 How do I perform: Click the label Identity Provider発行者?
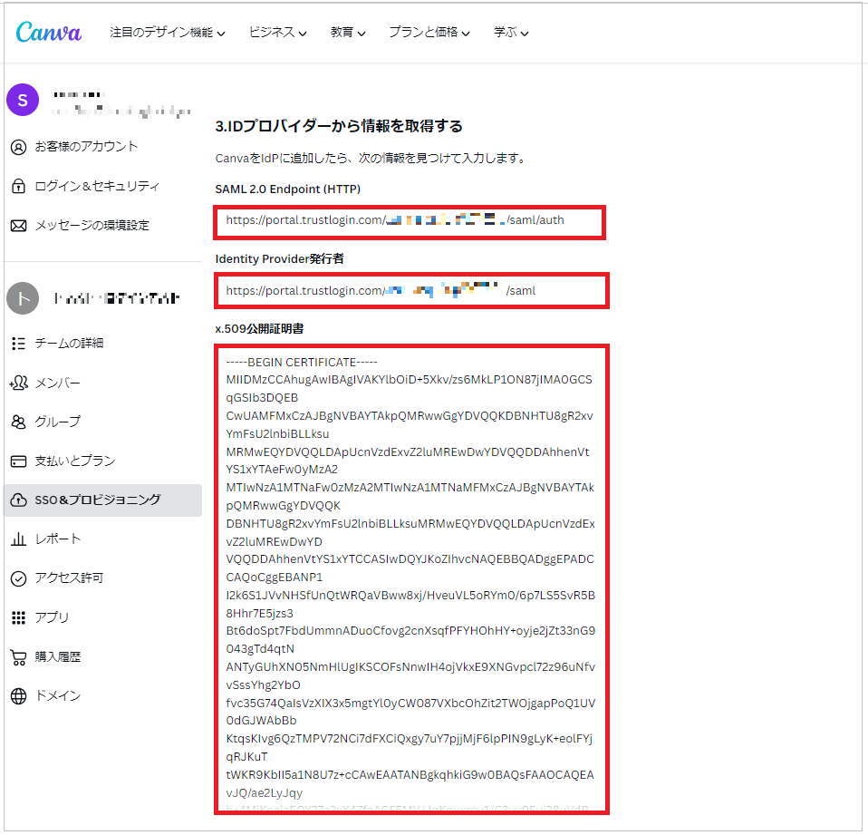[x=280, y=259]
